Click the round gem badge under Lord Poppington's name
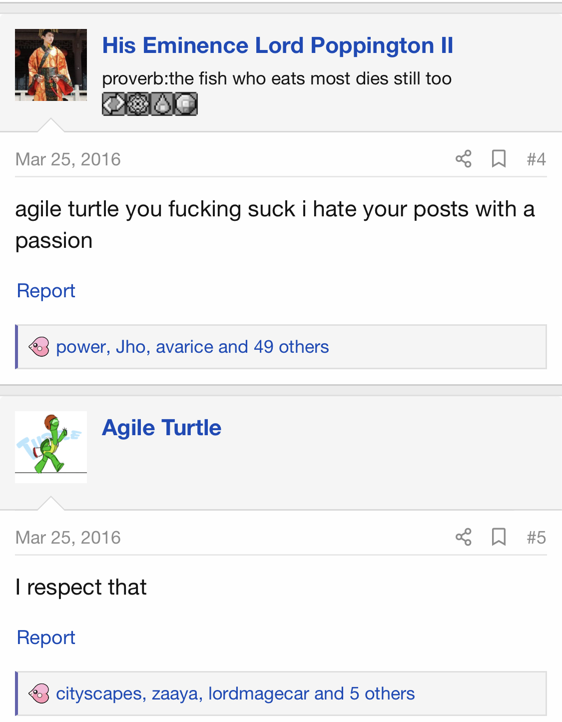 186,104
